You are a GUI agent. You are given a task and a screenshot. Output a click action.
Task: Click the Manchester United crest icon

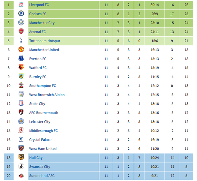(21, 49)
